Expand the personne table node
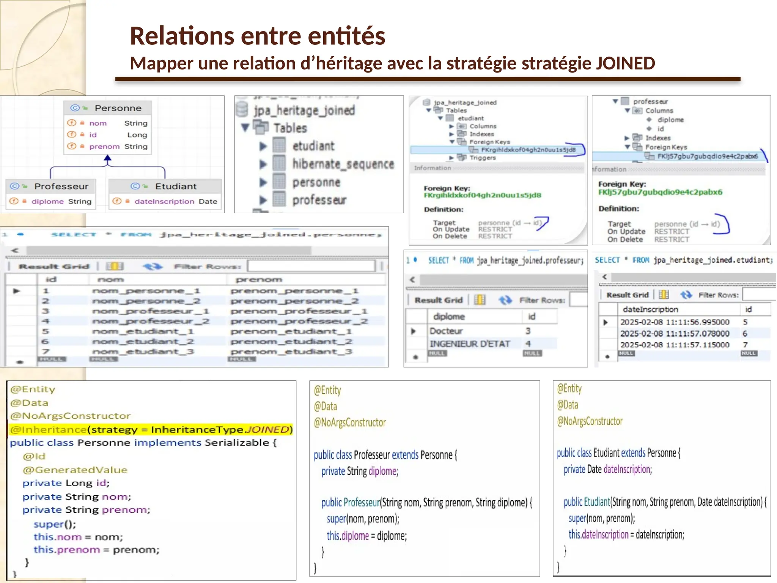 [x=263, y=183]
